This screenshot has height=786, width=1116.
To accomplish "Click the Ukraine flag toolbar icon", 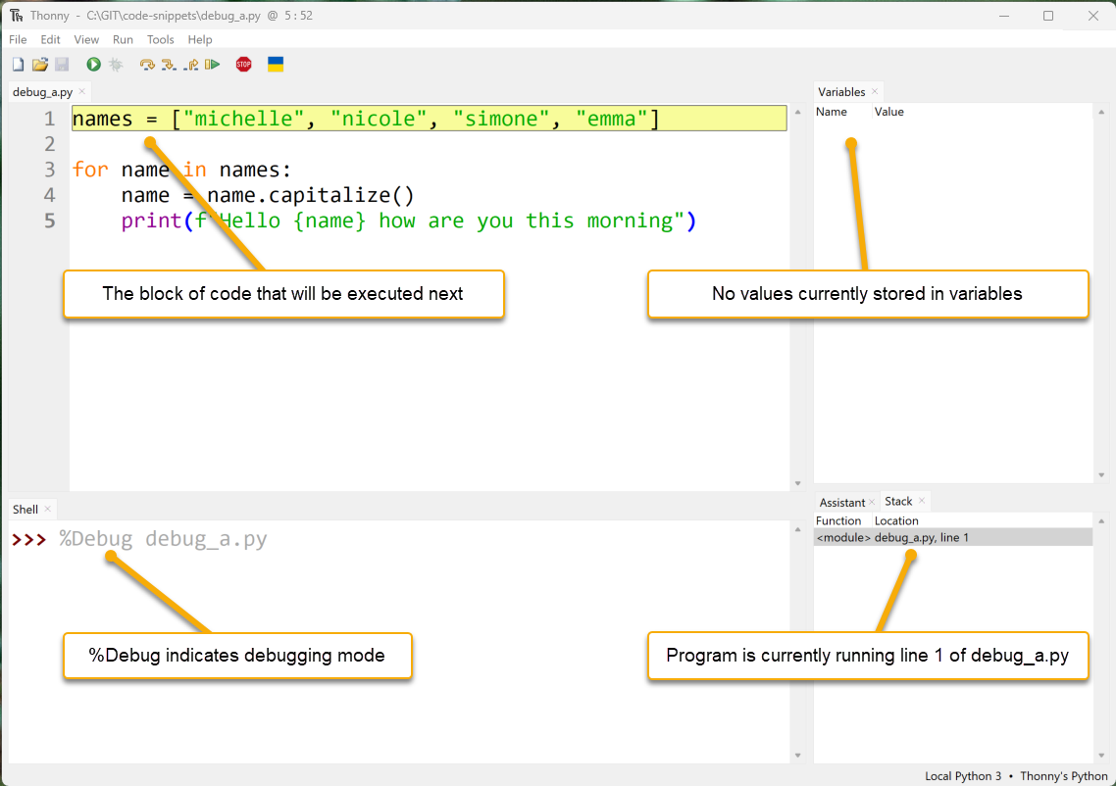I will point(276,65).
